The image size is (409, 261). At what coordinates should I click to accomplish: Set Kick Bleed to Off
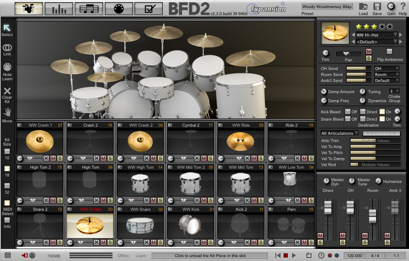(348, 112)
